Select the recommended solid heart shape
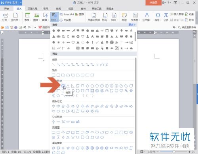198x154 pixels. coord(112,30)
